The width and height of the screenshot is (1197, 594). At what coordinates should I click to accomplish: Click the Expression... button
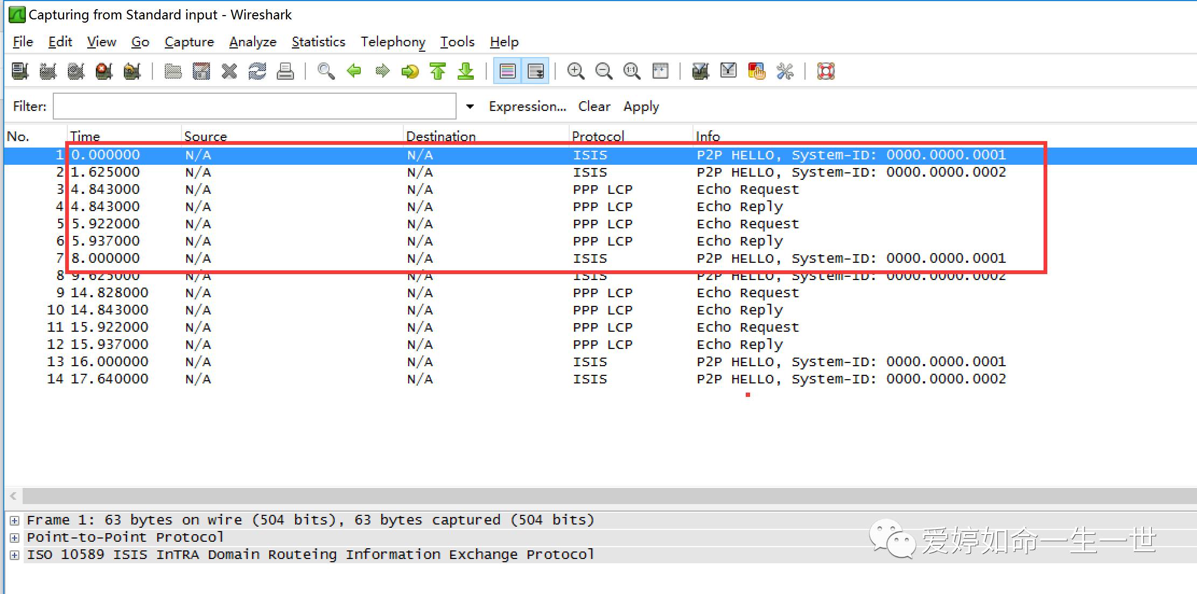527,107
